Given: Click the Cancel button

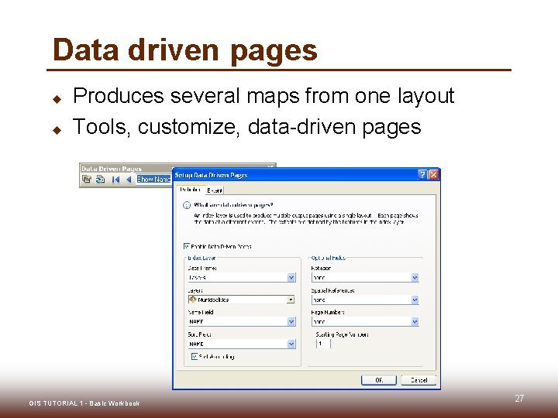Looking at the screenshot, I should pos(418,380).
